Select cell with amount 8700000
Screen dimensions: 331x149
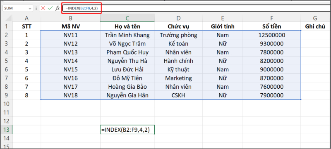tap(272, 78)
